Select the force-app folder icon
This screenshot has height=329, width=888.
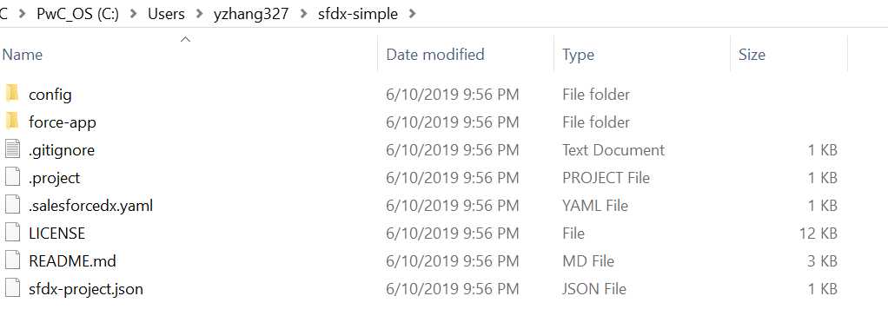coord(12,122)
